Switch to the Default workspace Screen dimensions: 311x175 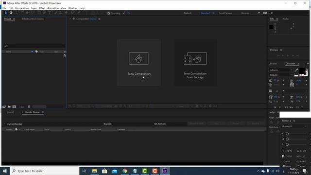click(x=188, y=13)
